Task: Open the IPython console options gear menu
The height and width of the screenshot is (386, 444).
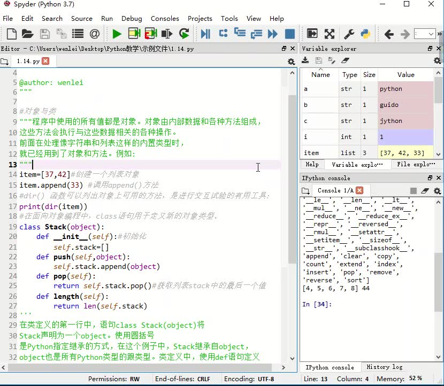Action: 437,190
